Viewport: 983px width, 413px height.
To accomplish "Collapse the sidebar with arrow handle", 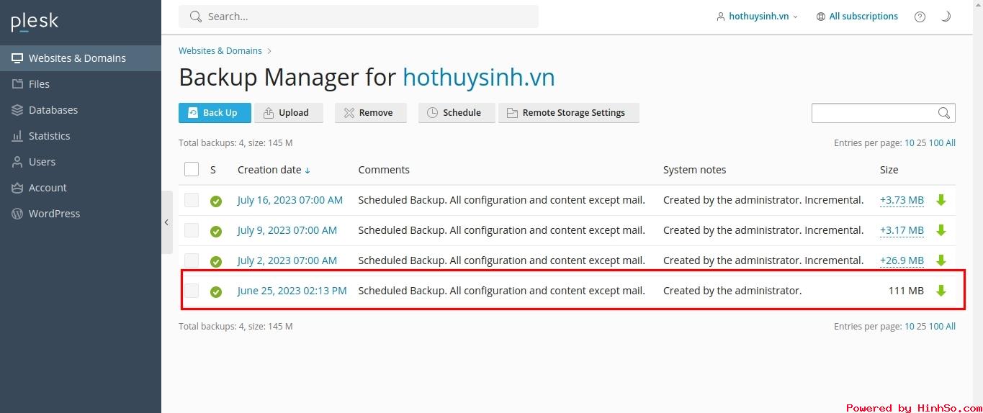I will click(167, 222).
